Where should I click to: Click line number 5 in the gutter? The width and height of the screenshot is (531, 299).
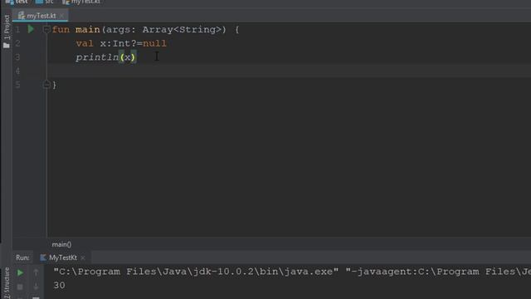(x=17, y=85)
